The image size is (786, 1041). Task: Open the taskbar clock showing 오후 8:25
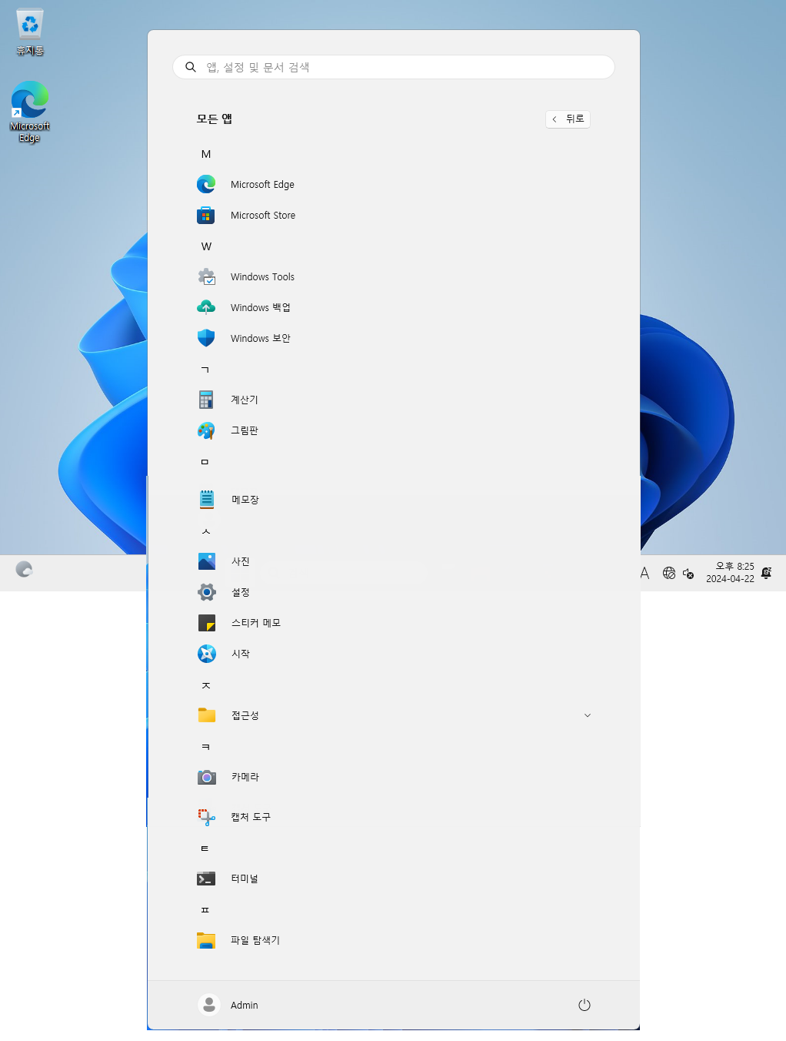coord(730,572)
